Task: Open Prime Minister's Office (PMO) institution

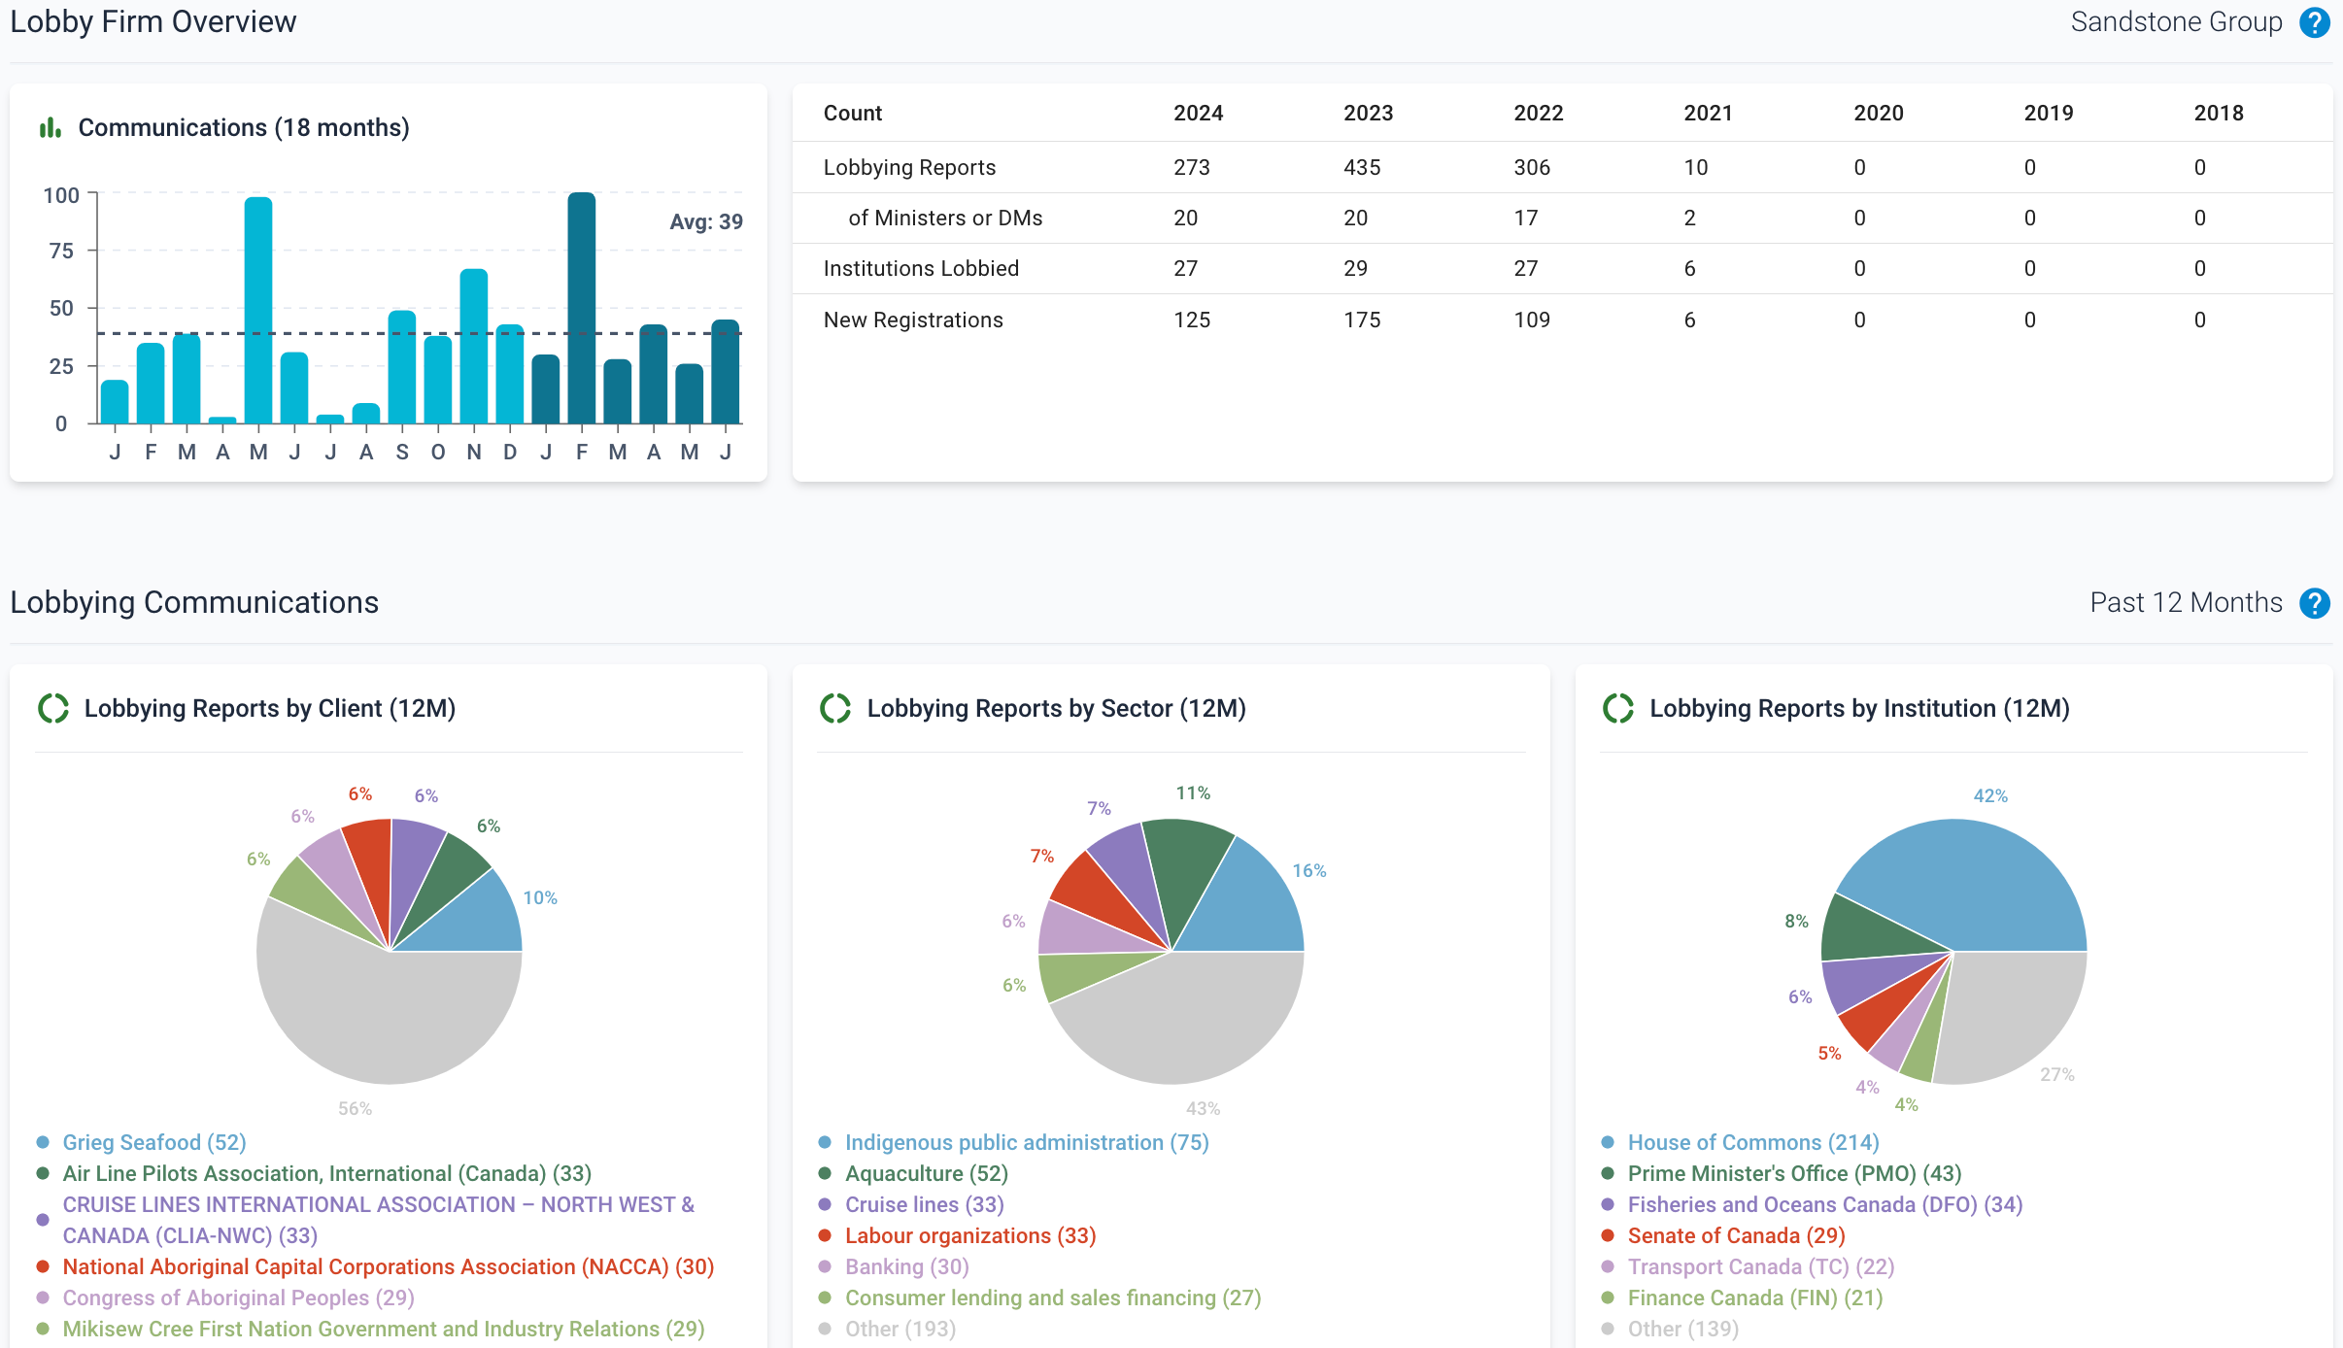Action: 1795,1173
